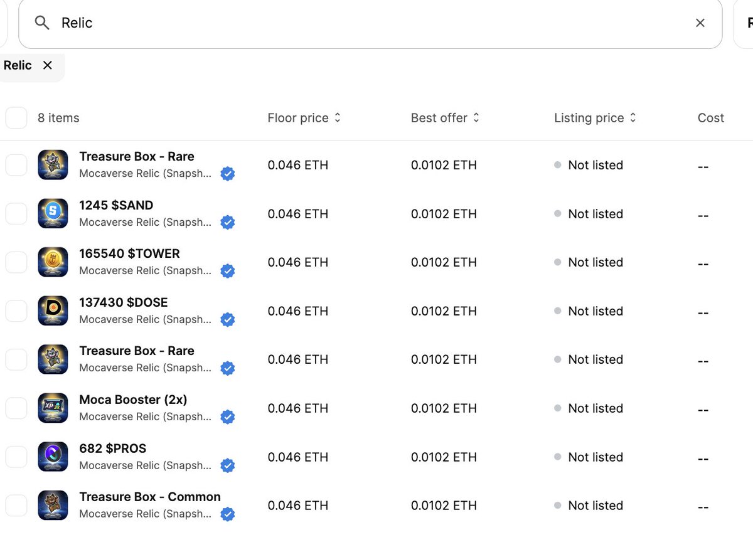Select the Moca Booster (2x) checkbox

point(16,408)
